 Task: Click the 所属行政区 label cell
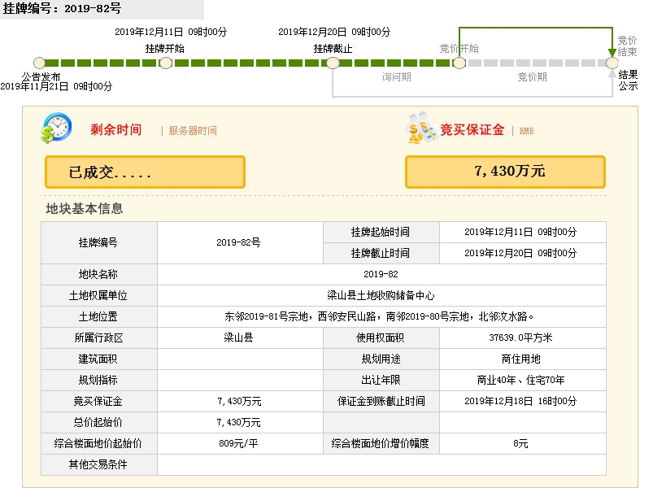click(99, 337)
